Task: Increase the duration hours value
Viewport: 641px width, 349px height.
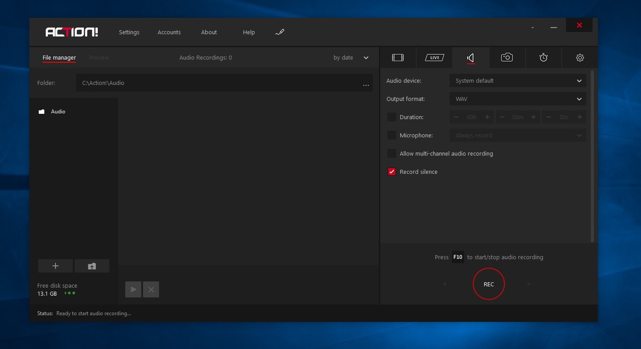Action: pos(487,117)
